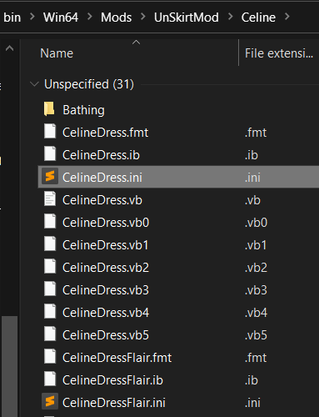
Task: Click the CelineDress.vb3 file icon
Action: (50, 289)
